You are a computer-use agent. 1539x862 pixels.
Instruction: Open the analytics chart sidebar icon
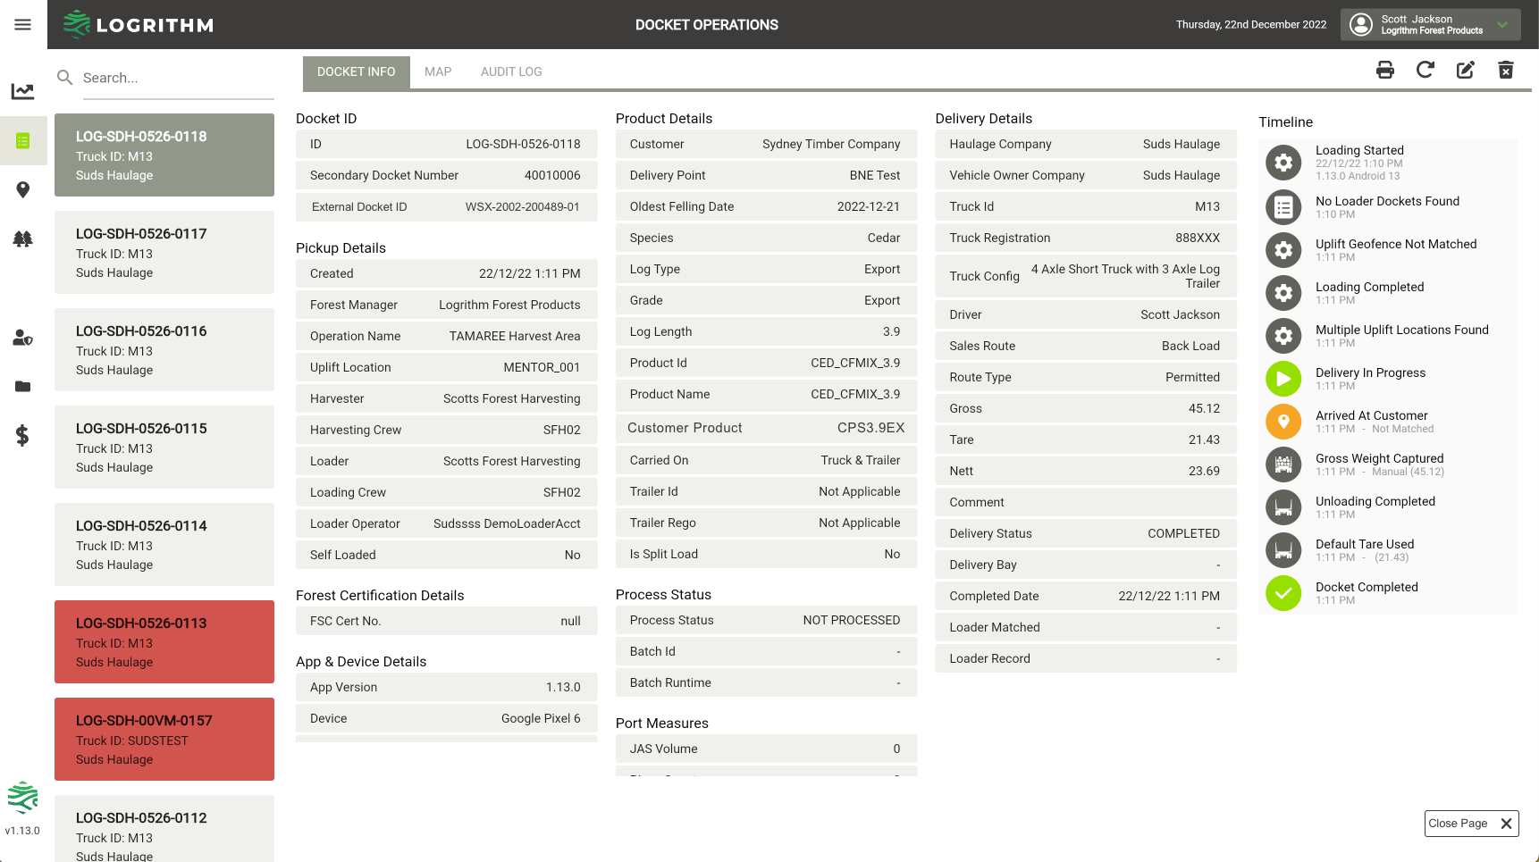[x=23, y=90]
